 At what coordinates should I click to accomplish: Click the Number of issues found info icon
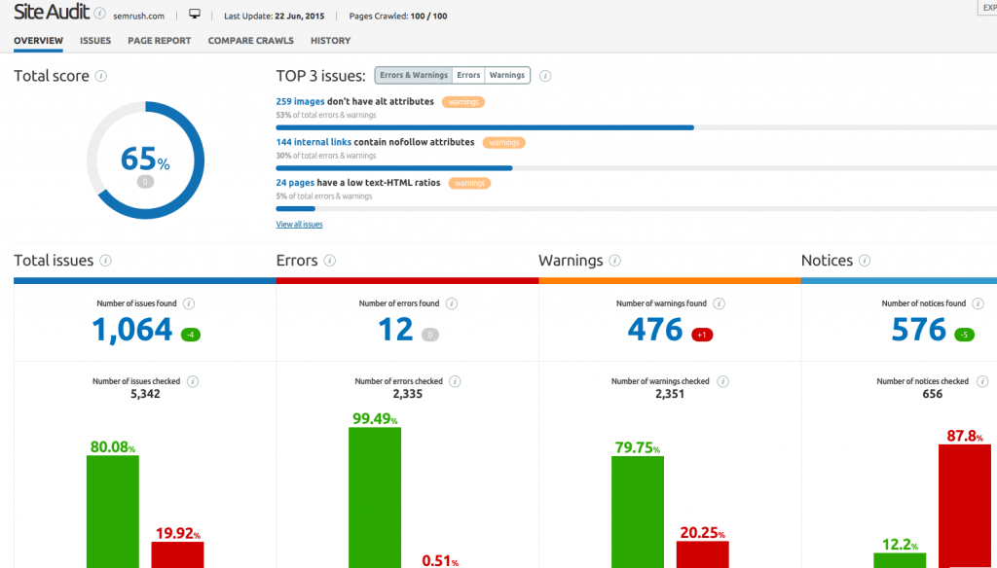coord(190,302)
